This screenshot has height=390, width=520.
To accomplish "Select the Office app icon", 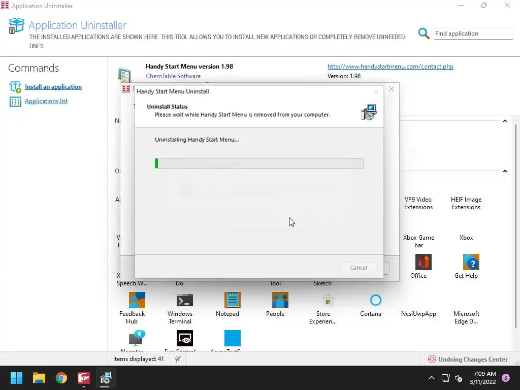I will tap(423, 262).
